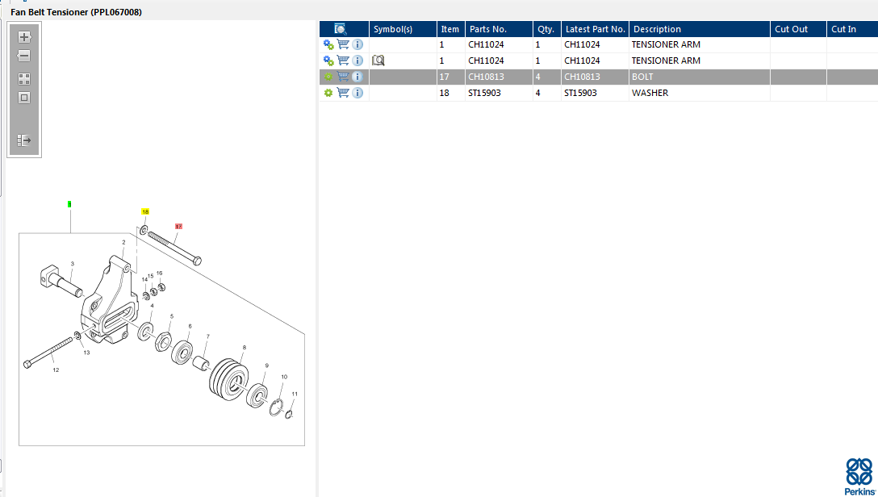Click callout number 10 on the diagram

point(284,377)
